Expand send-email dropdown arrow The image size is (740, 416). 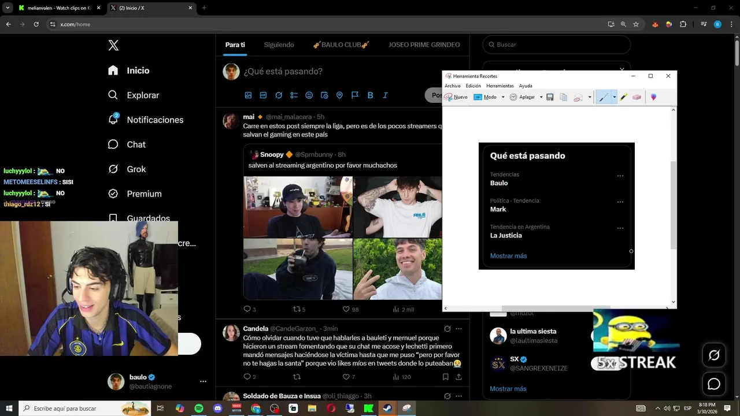[x=590, y=97]
